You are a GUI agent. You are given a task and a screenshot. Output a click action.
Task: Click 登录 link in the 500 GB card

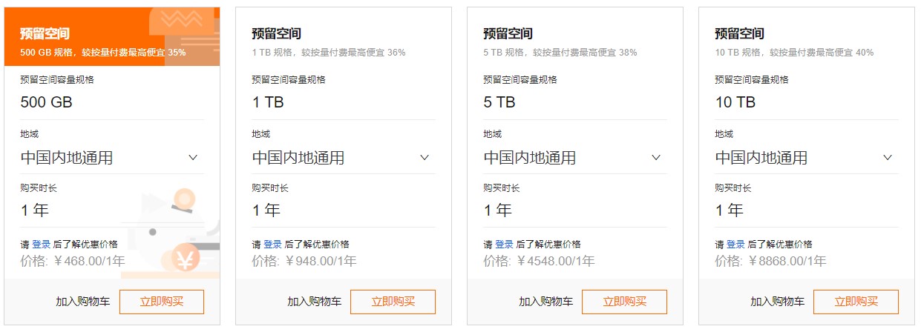pyautogui.click(x=41, y=244)
